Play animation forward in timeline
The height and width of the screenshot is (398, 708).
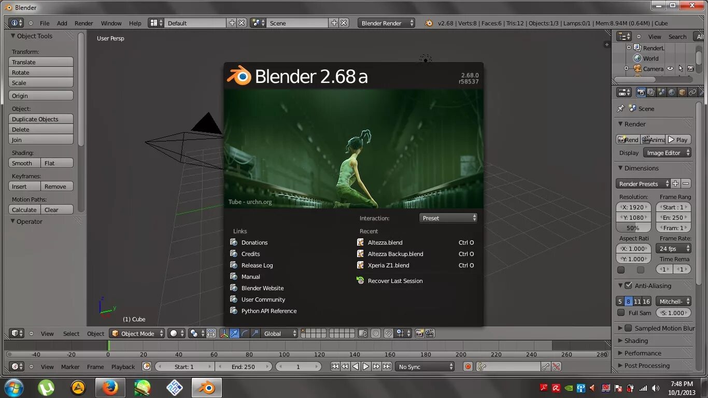click(x=366, y=366)
